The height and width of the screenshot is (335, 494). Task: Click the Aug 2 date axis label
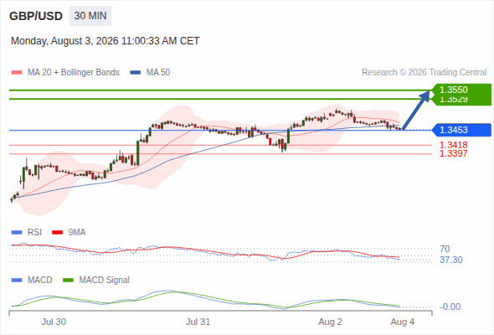pyautogui.click(x=330, y=322)
